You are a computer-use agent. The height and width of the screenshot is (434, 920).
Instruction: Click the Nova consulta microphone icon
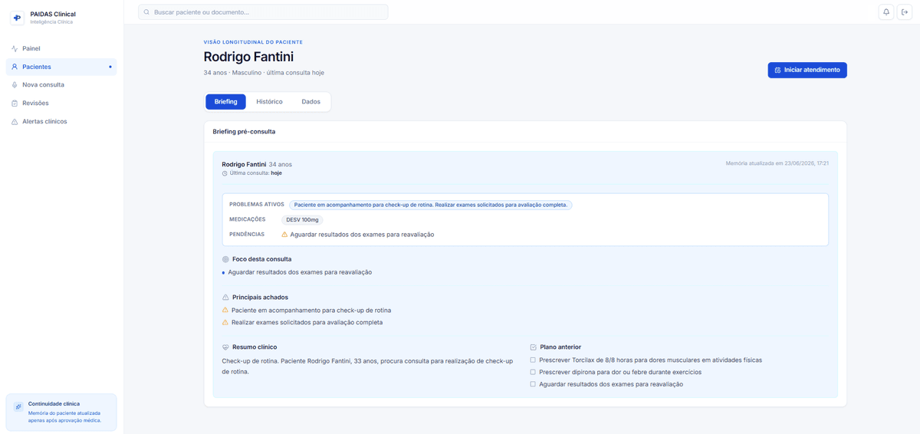tap(15, 85)
